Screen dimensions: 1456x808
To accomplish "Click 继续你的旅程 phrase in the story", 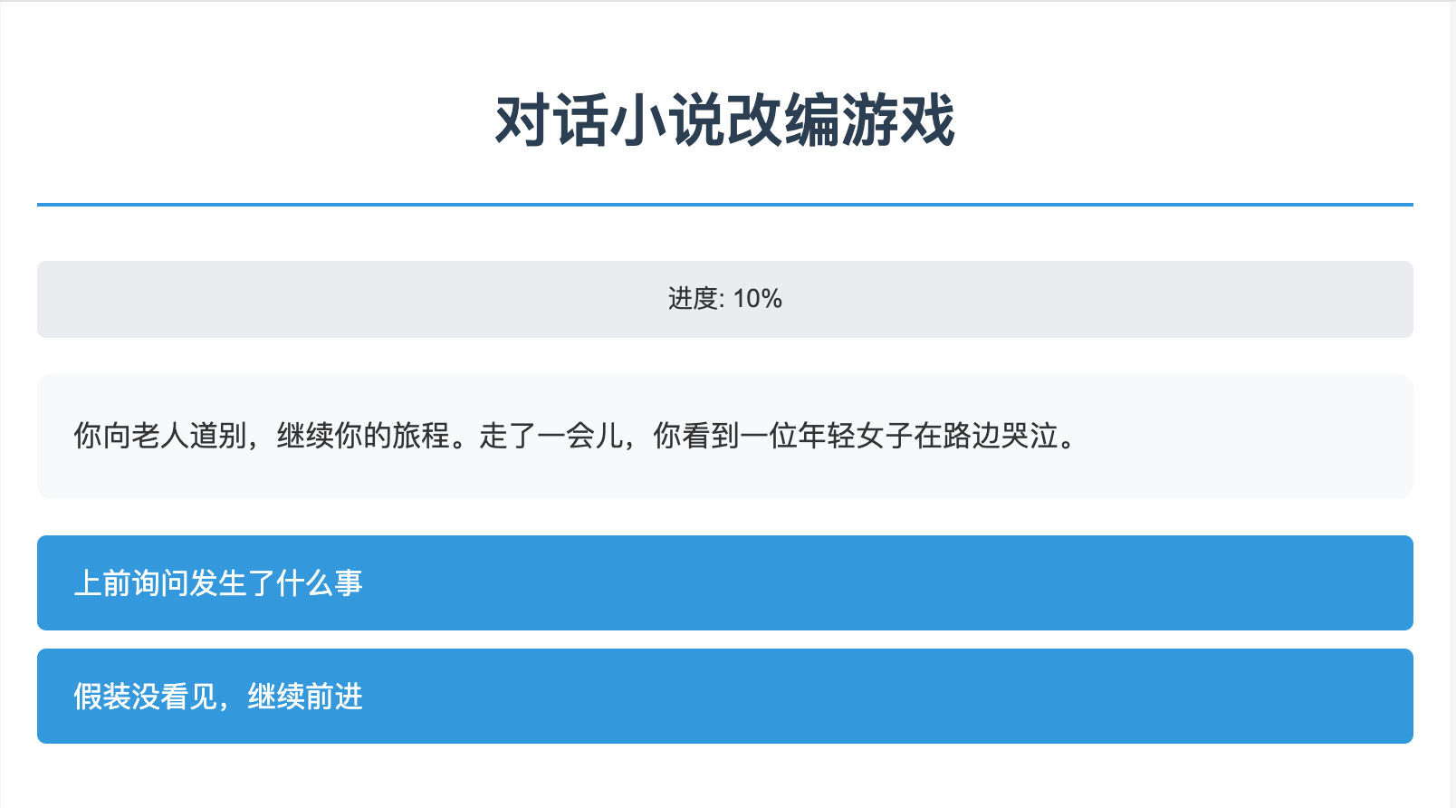I will click(x=363, y=437).
